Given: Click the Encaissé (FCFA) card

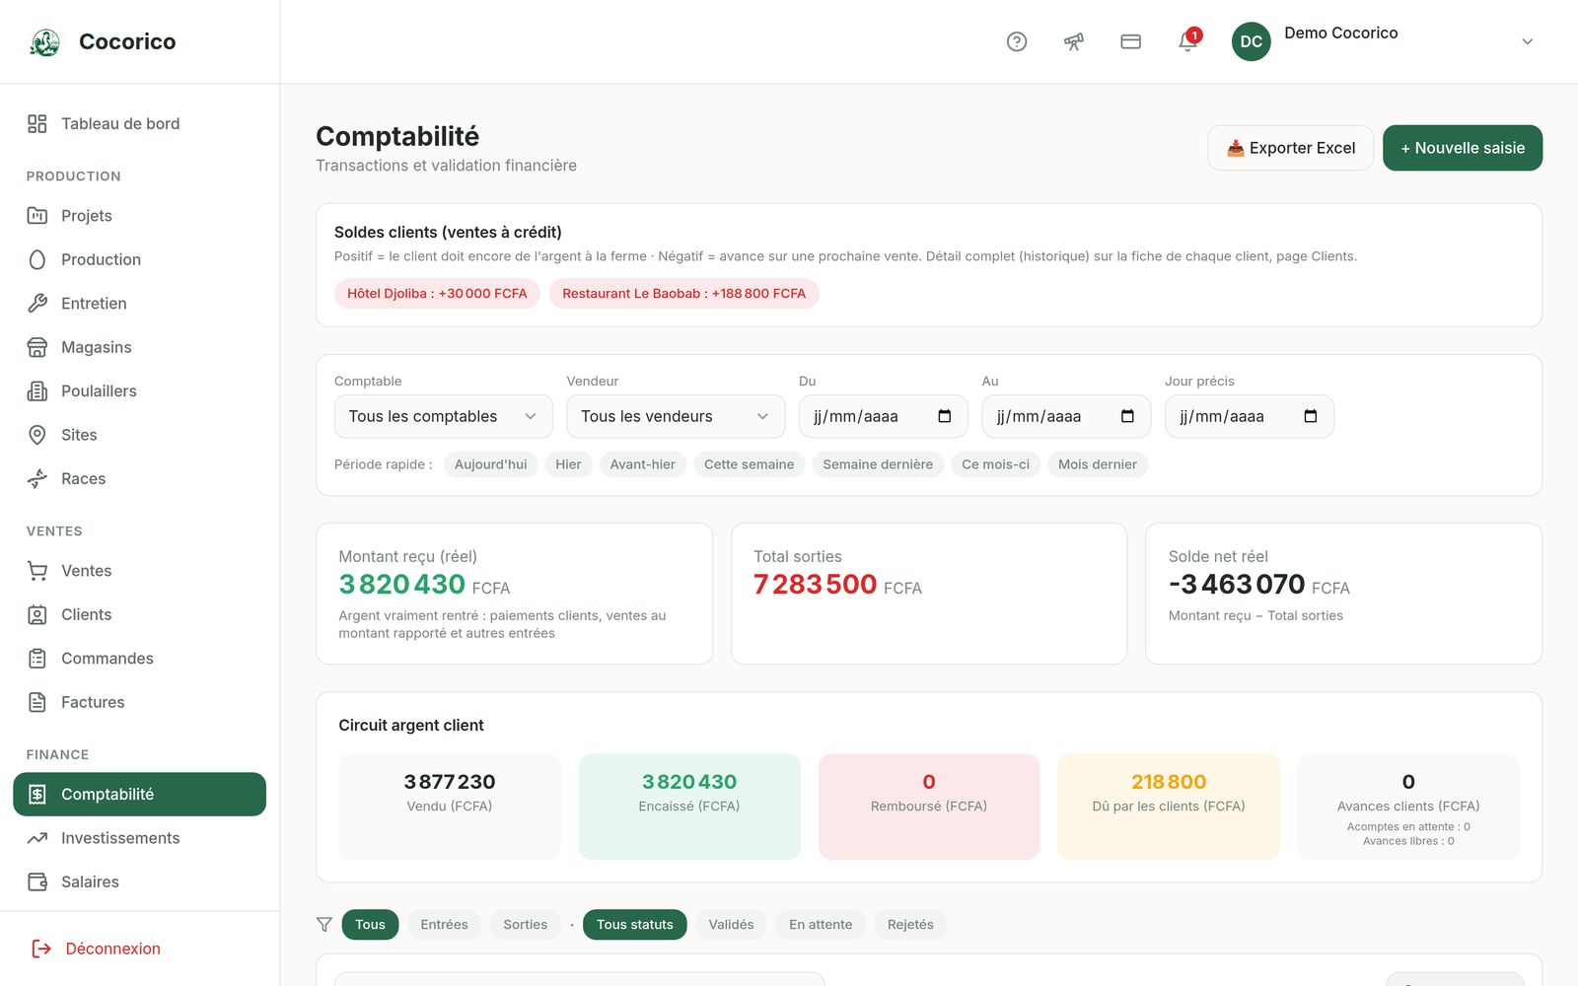Looking at the screenshot, I should pyautogui.click(x=689, y=807).
